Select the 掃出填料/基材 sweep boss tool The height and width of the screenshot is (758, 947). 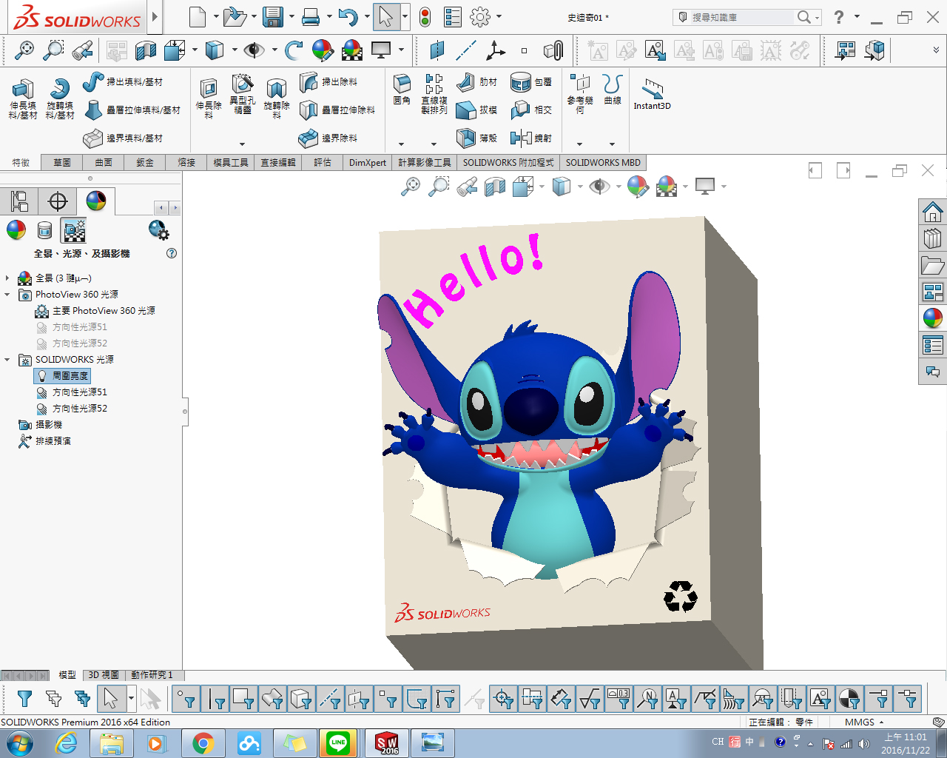pos(123,81)
